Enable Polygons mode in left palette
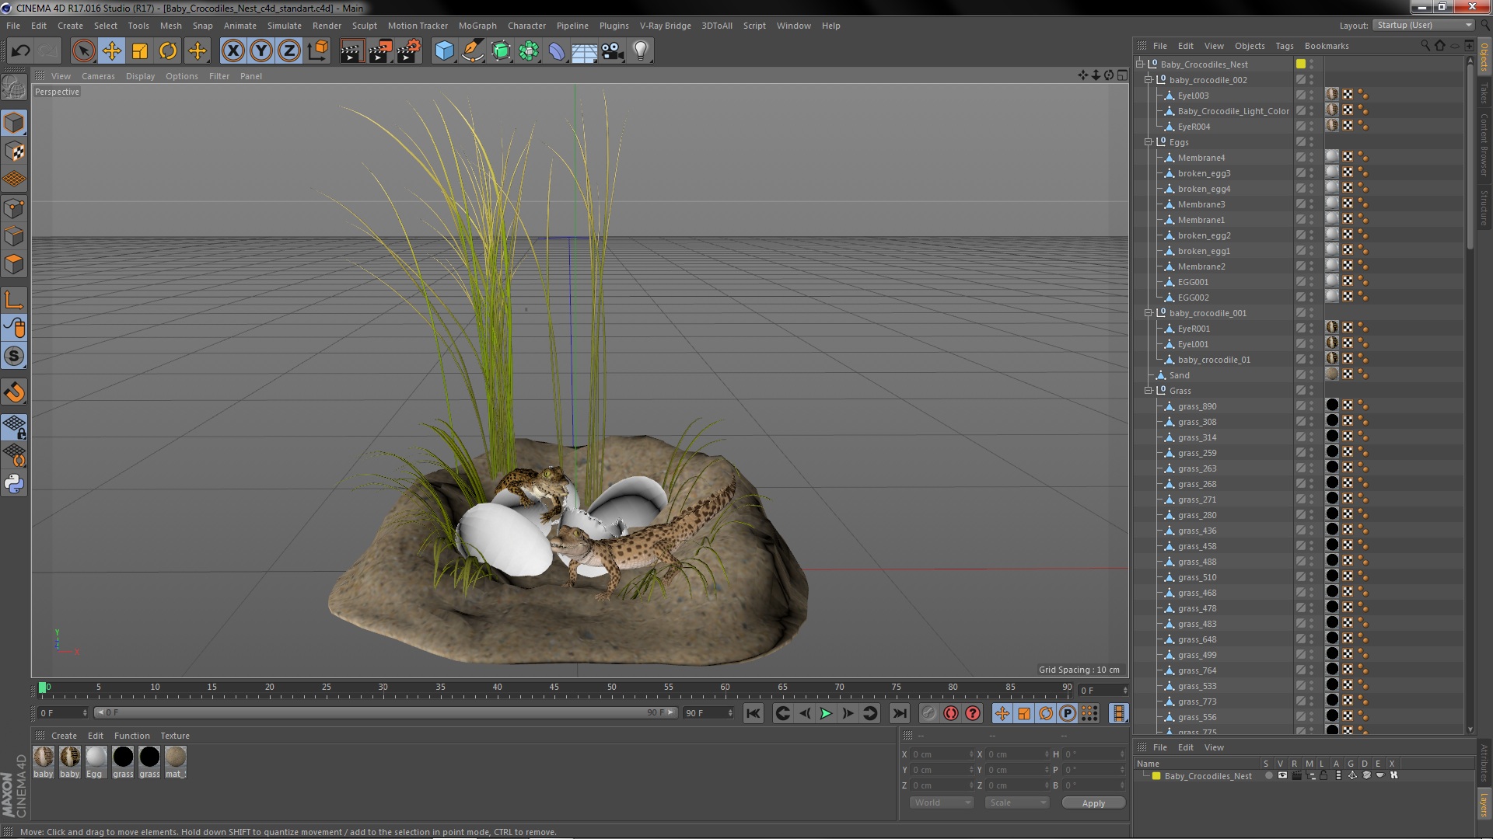The image size is (1493, 839). pos(14,264)
